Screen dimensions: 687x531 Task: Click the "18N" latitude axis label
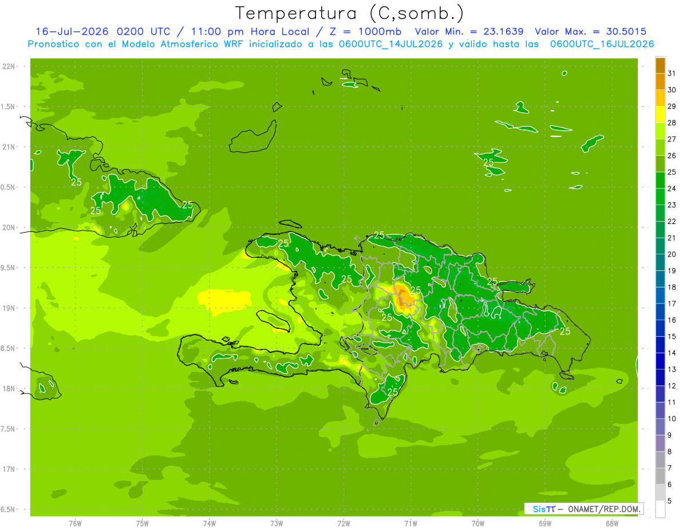[10, 388]
